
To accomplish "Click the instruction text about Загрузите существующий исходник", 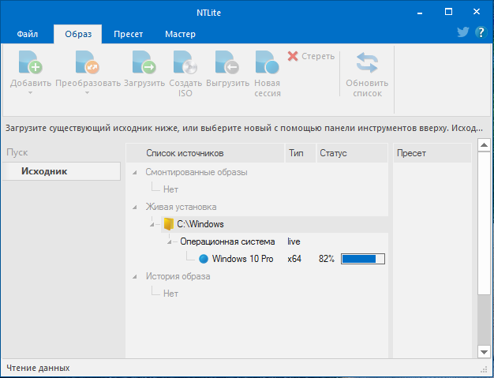I will coord(244,128).
